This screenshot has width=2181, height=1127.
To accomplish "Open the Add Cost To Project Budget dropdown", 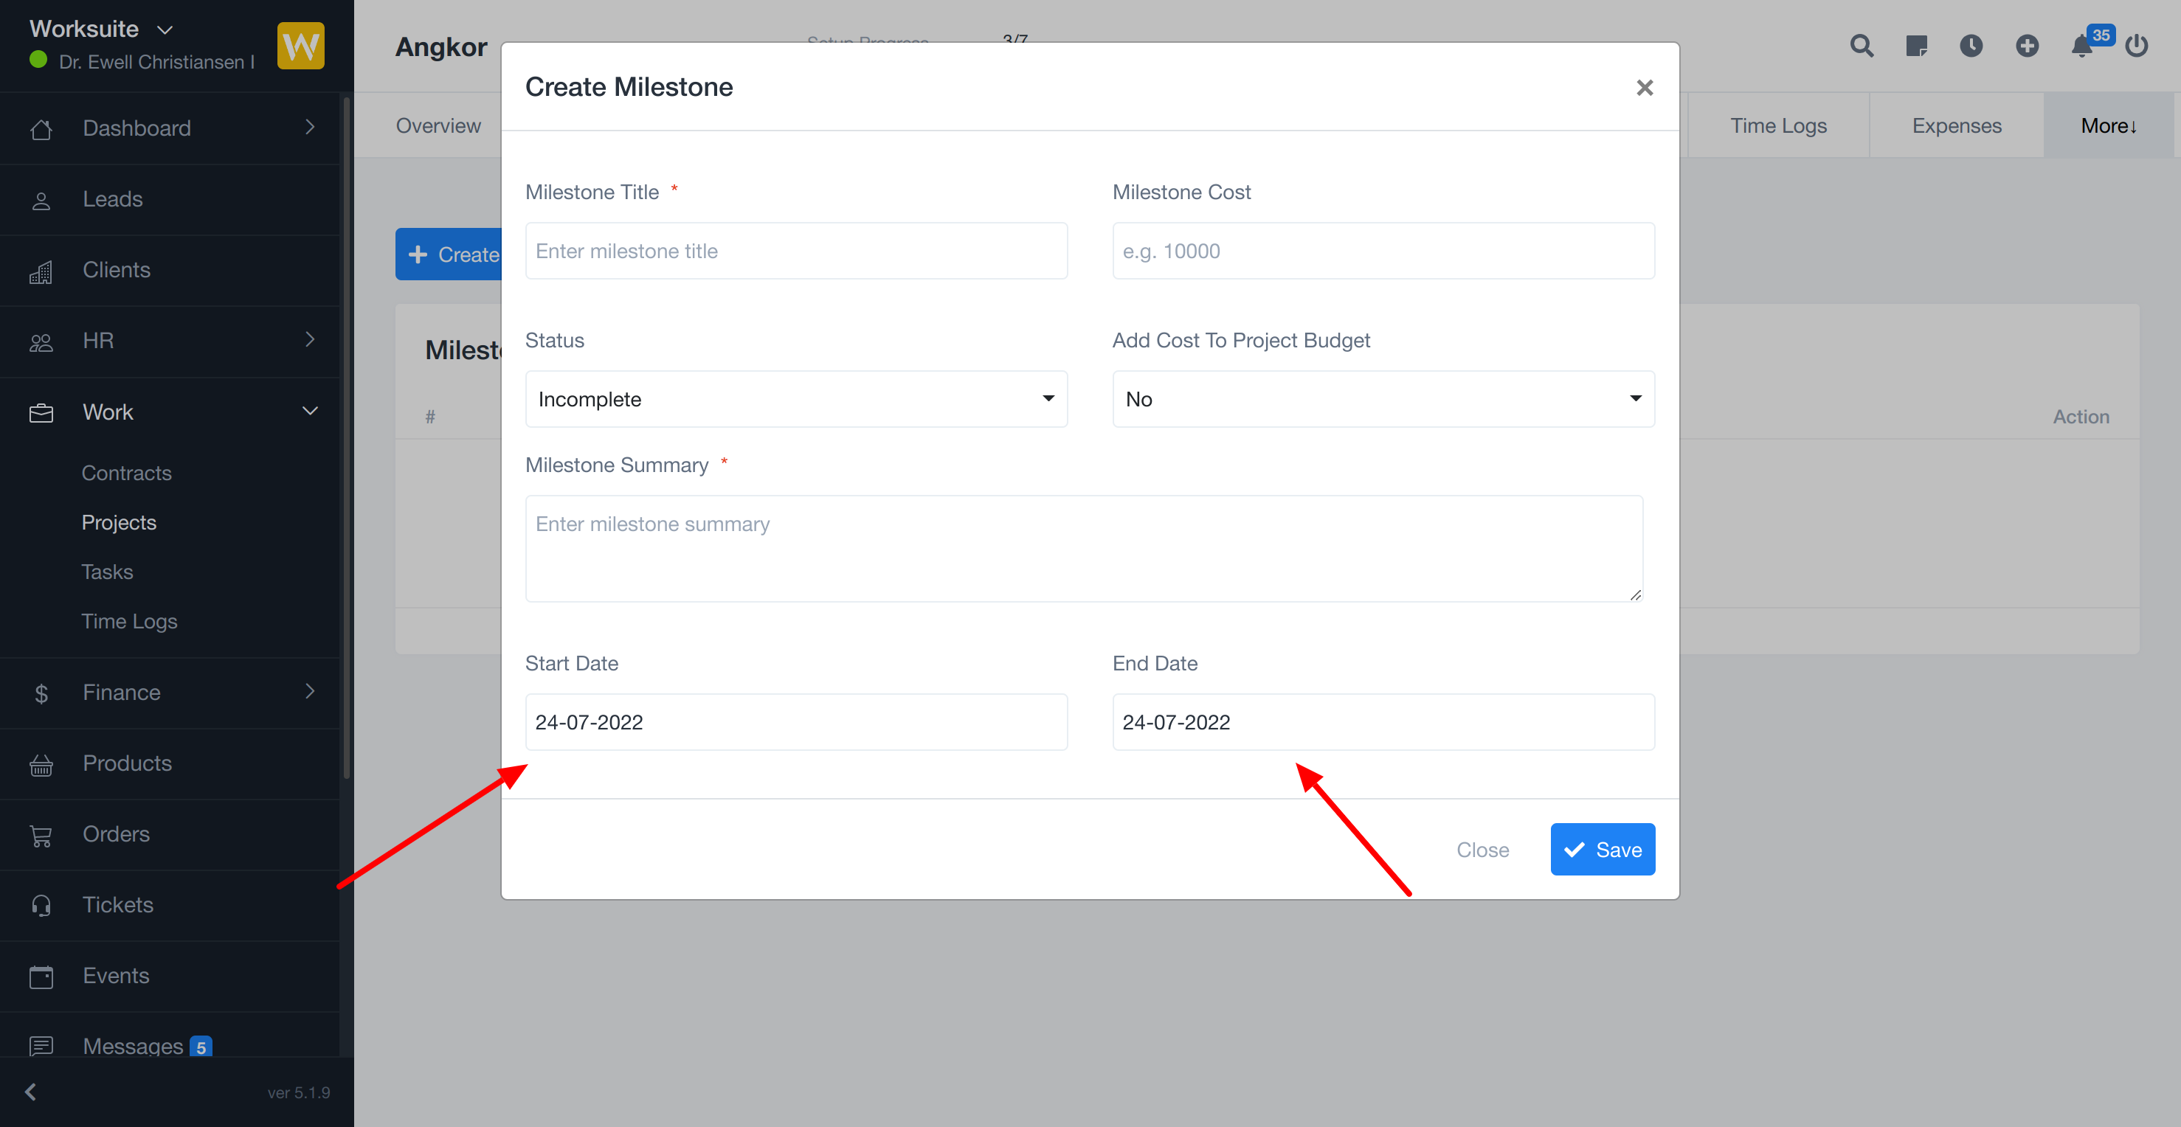I will pyautogui.click(x=1383, y=398).
